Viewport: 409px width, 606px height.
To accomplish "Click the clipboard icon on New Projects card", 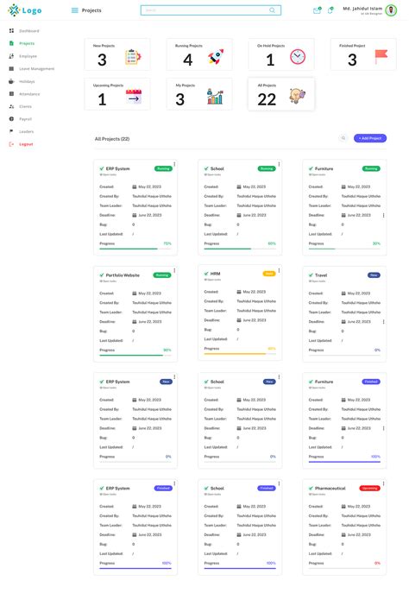I will pos(133,57).
